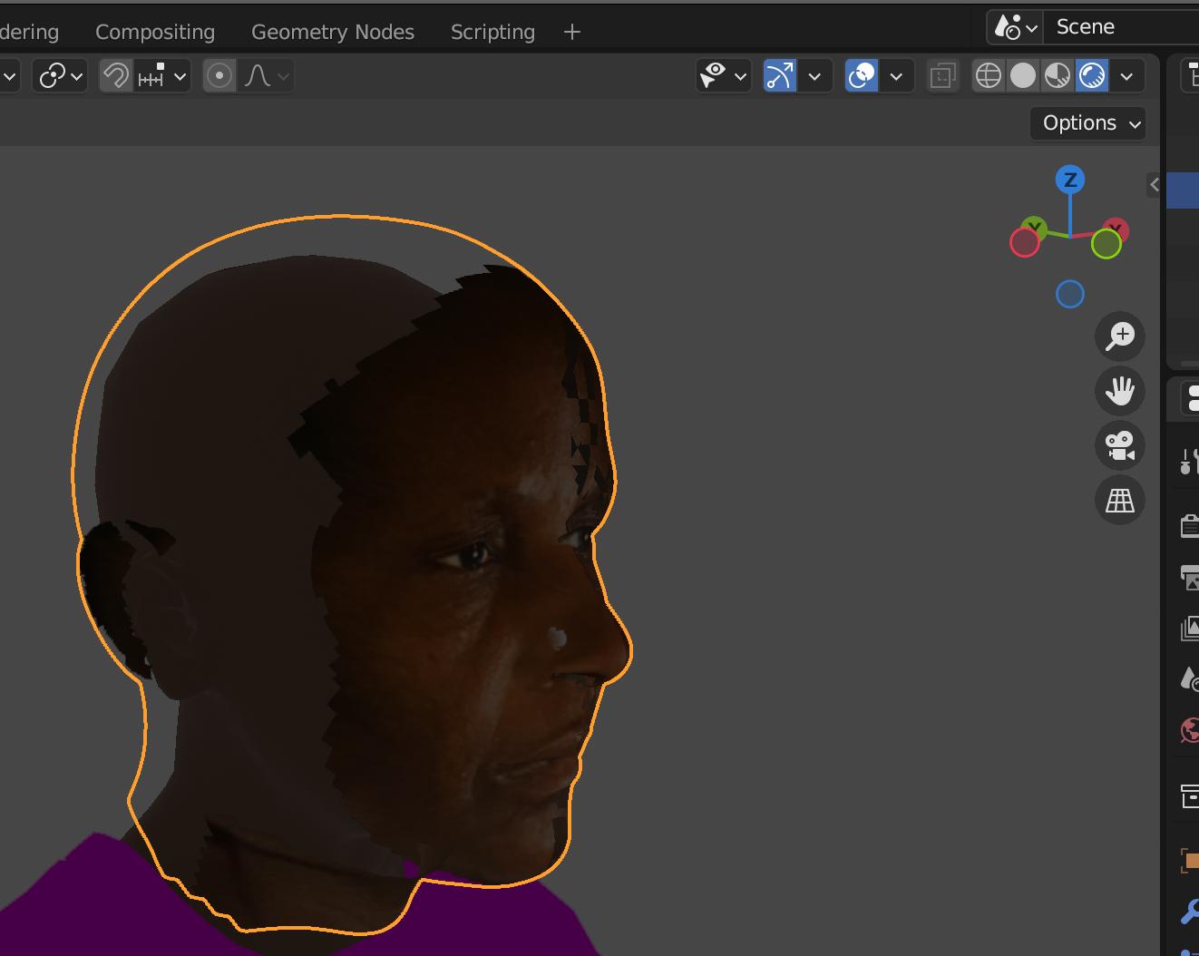Add a new workspace with the plus tab

[x=571, y=32]
